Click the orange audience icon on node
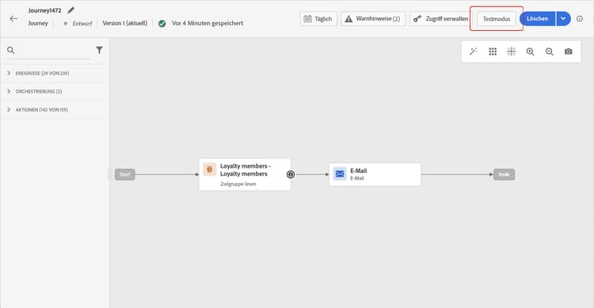Screen dimensions: 594x308 (x=210, y=169)
